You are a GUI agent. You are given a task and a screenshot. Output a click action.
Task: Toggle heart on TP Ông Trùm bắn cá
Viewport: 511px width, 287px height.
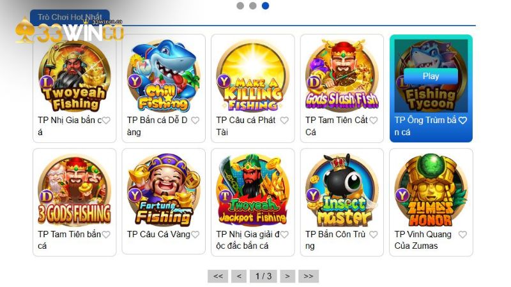tap(462, 121)
